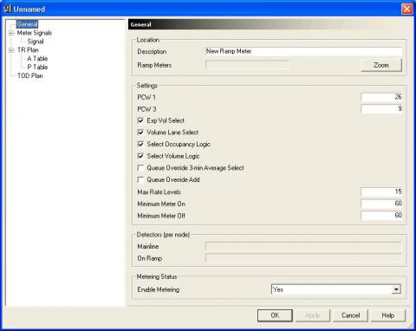Viewport: 416px width, 331px height.
Task: Click the General panel header text
Action: click(140, 24)
